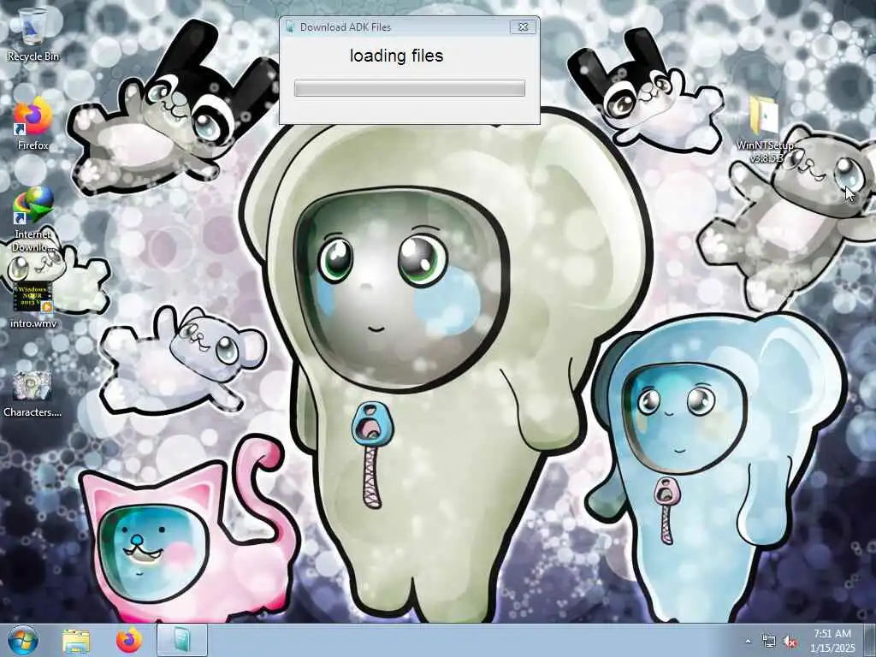Open Windows Explorer from the taskbar
This screenshot has height=657, width=876.
click(76, 640)
